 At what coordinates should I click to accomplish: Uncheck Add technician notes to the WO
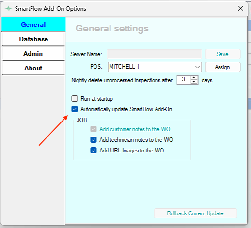(x=94, y=140)
